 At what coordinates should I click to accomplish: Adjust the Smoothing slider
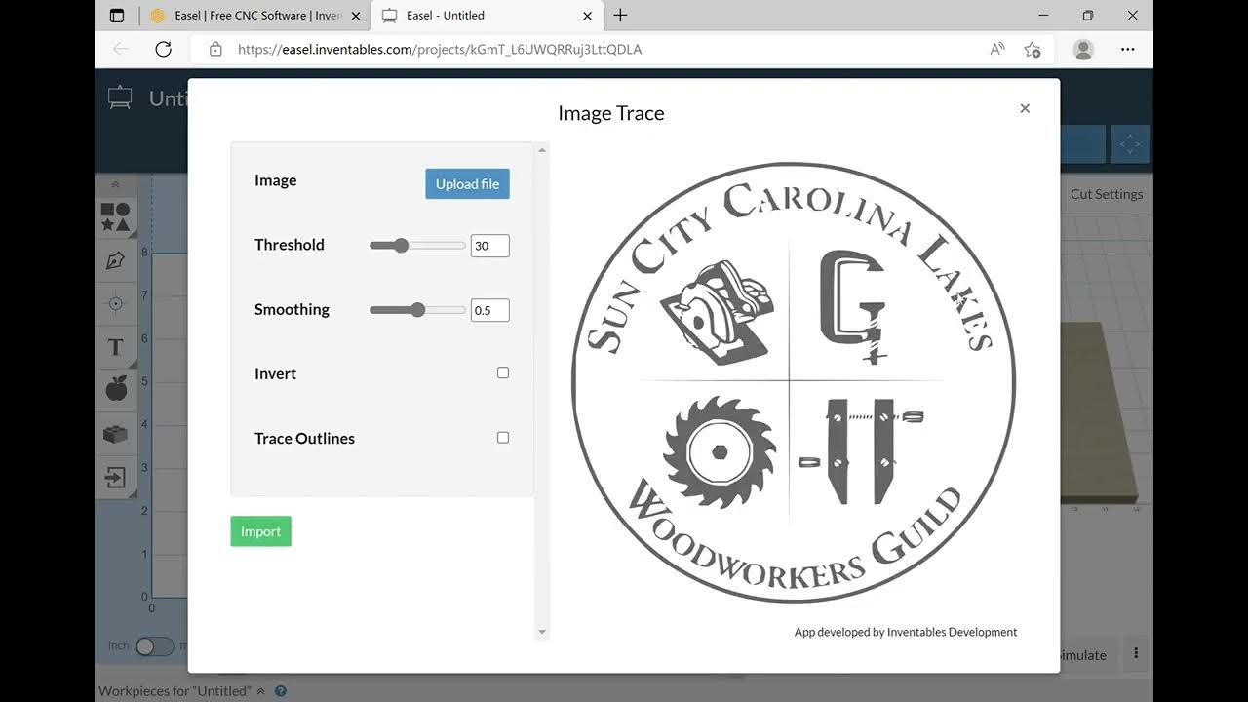coord(417,310)
